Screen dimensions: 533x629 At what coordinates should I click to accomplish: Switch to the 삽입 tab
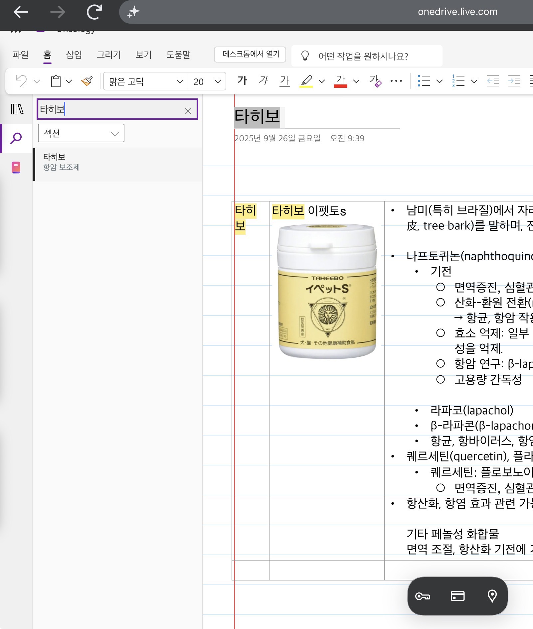(x=74, y=55)
